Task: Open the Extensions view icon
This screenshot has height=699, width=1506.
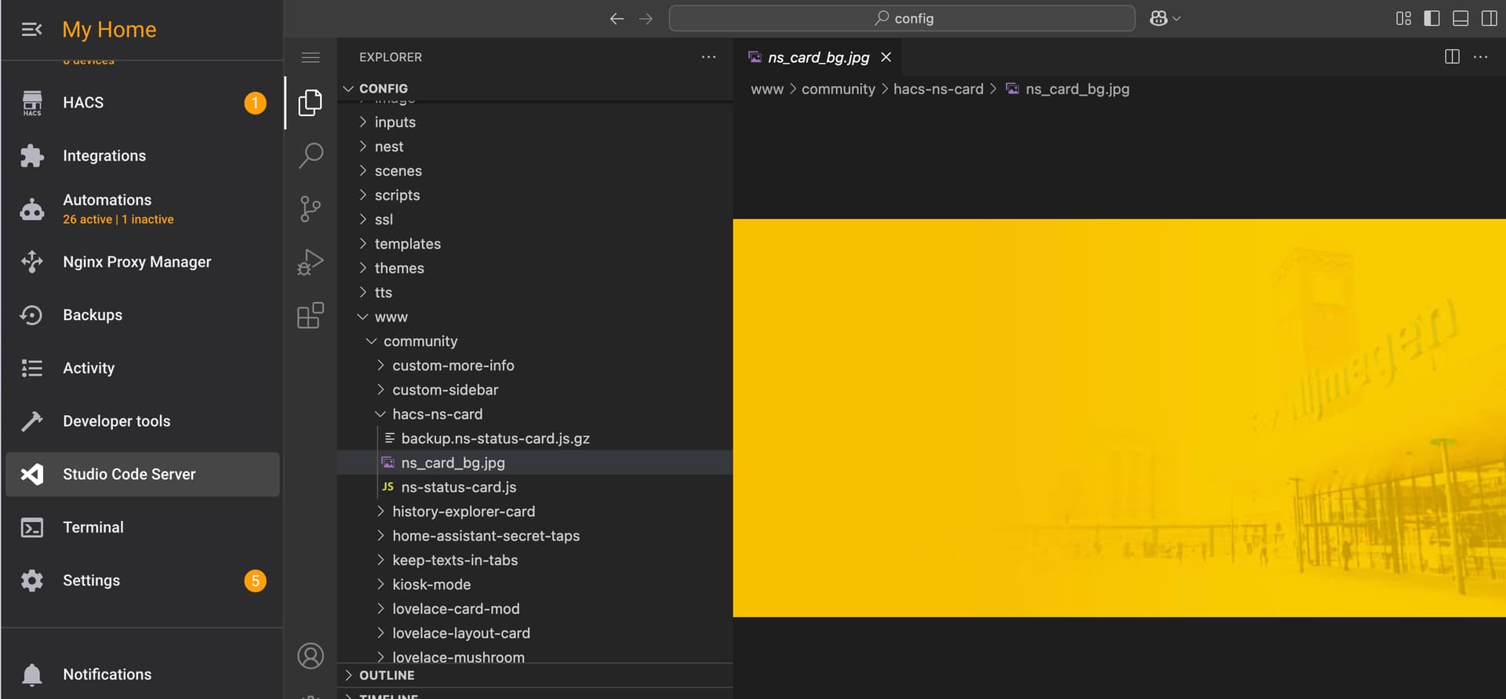Action: point(310,315)
